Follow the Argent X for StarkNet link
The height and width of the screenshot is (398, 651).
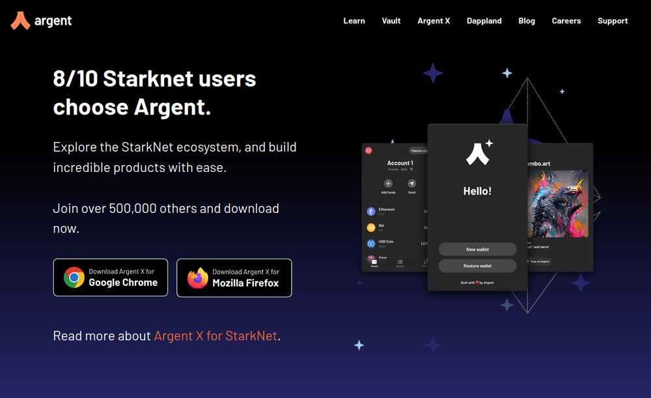pyautogui.click(x=215, y=335)
